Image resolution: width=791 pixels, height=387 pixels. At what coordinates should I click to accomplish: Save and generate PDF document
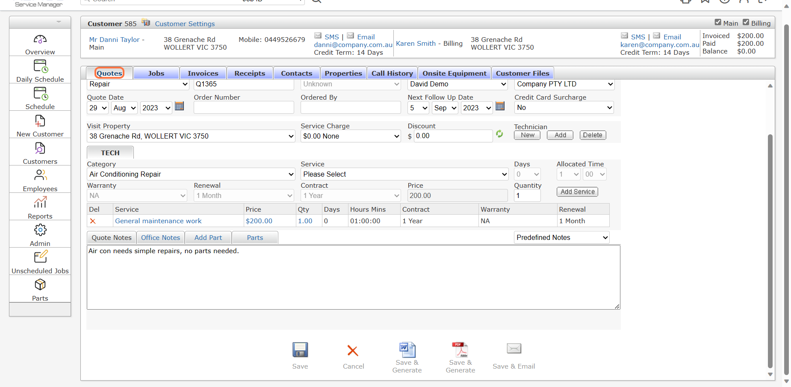pos(460,349)
